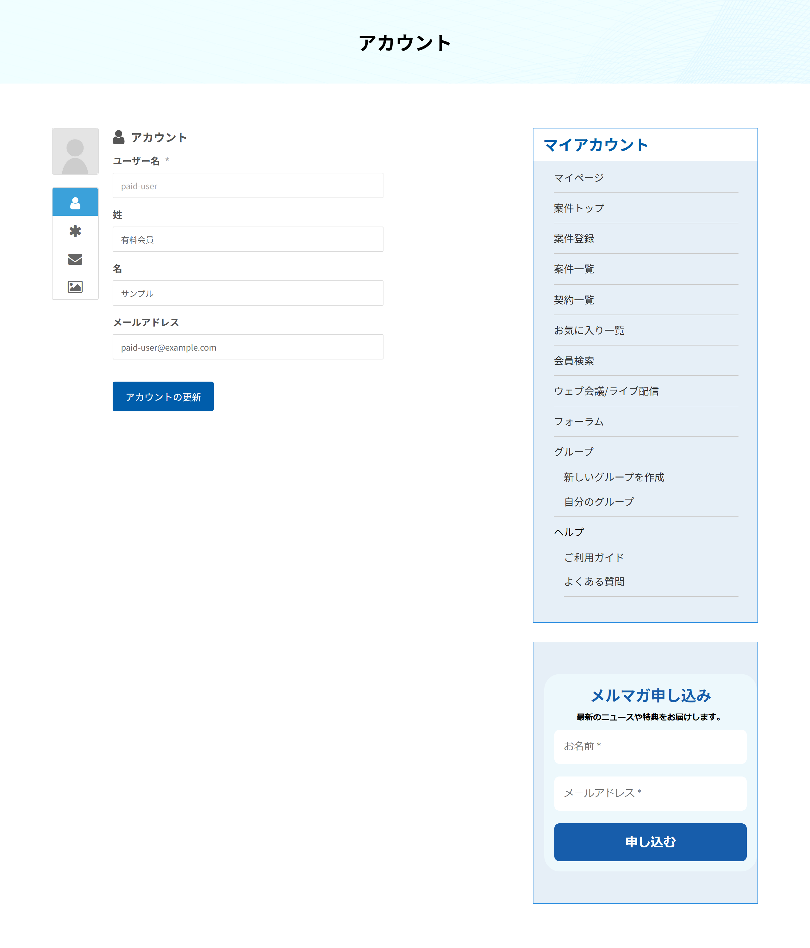This screenshot has height=948, width=810.
Task: Click the user avatar placeholder image
Action: [75, 151]
